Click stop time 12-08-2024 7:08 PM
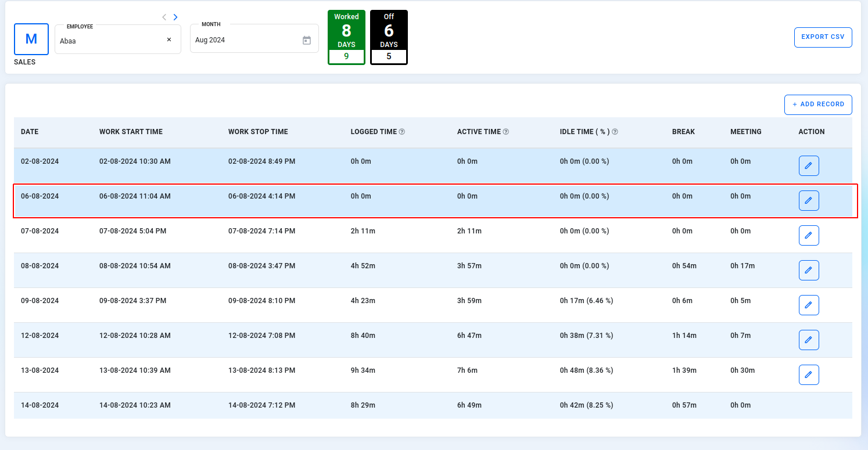This screenshot has height=450, width=868. point(261,336)
